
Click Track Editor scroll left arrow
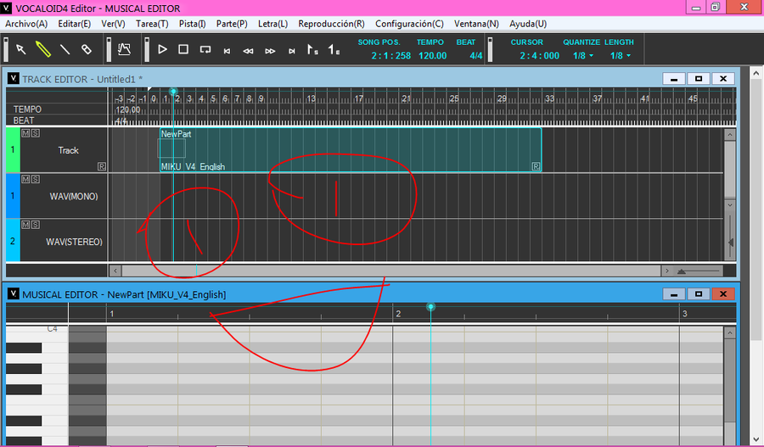point(115,271)
